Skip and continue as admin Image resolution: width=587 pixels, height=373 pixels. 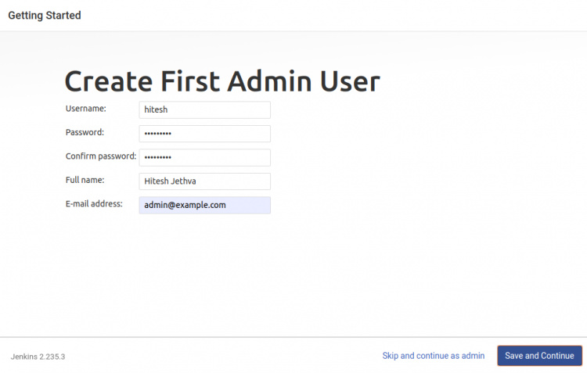pyautogui.click(x=433, y=356)
